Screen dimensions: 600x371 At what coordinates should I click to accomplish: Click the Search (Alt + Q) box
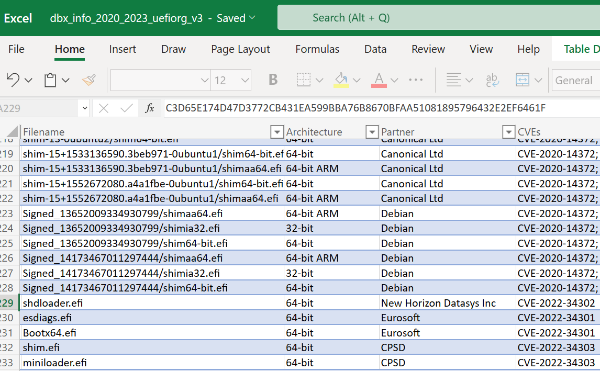(439, 18)
